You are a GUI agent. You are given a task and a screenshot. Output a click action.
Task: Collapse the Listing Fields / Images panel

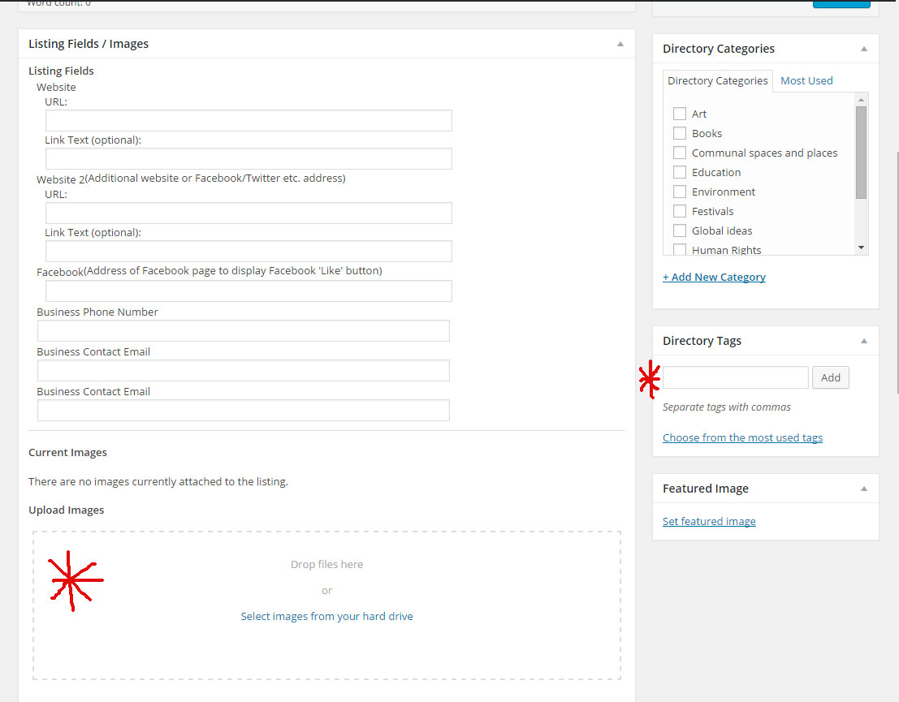click(620, 44)
